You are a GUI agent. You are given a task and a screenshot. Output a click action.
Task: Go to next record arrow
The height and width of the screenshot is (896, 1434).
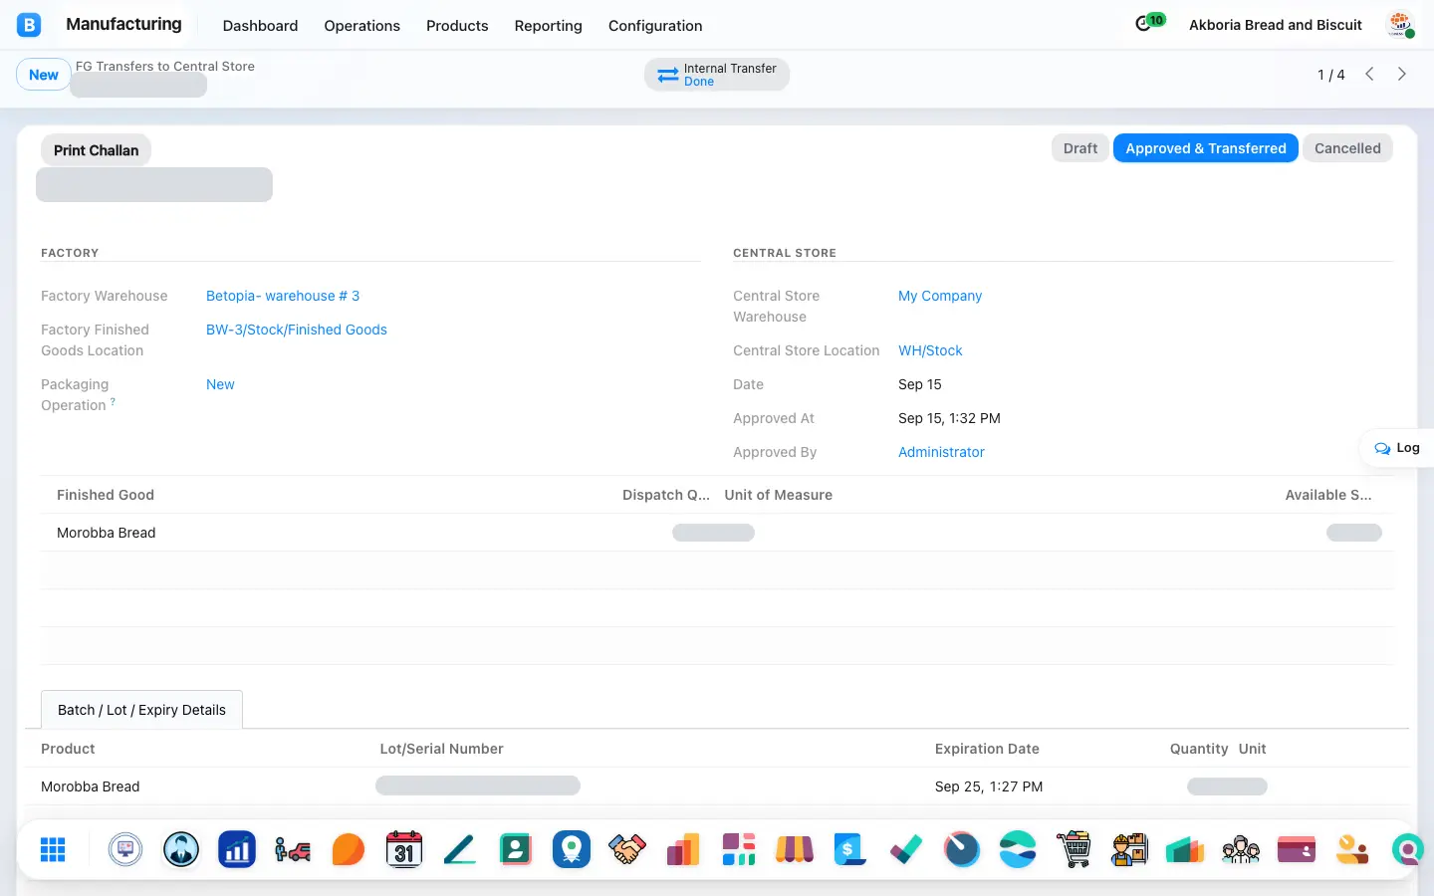point(1402,74)
